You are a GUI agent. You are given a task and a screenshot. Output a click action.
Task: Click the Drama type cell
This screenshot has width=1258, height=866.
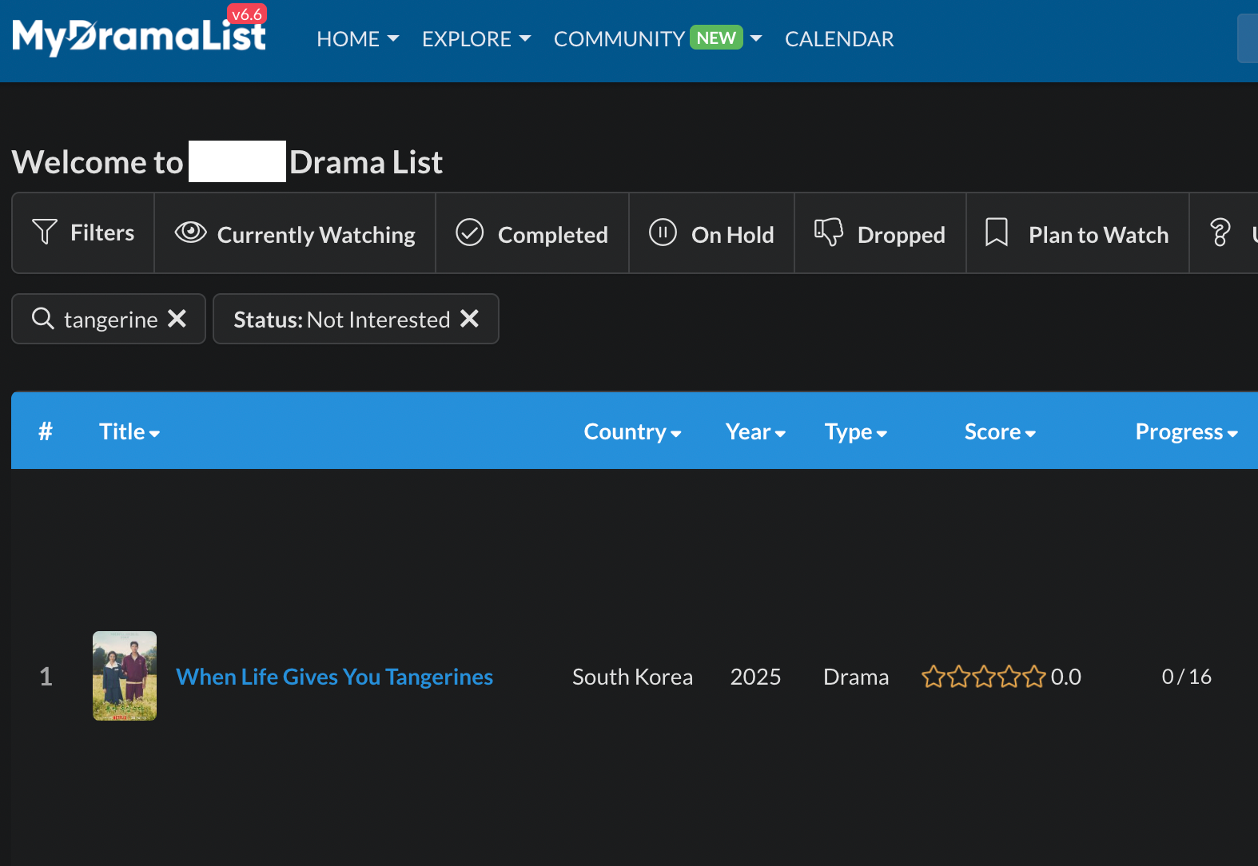pyautogui.click(x=856, y=677)
